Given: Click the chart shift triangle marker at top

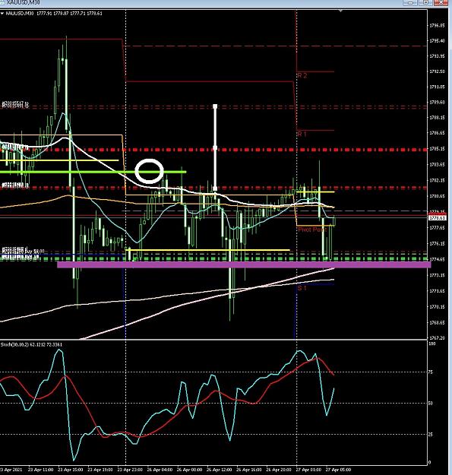Looking at the screenshot, I should [340, 11].
